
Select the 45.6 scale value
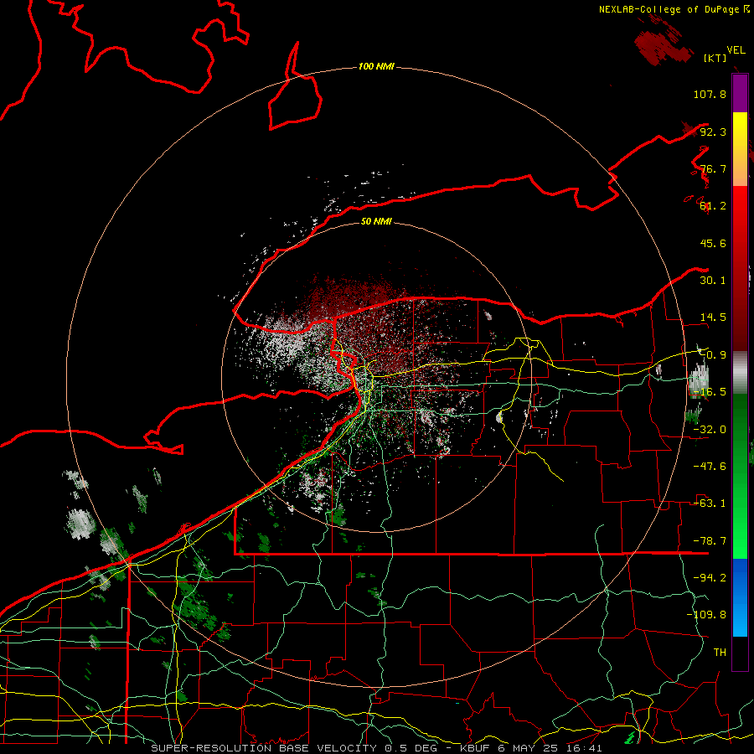point(713,243)
